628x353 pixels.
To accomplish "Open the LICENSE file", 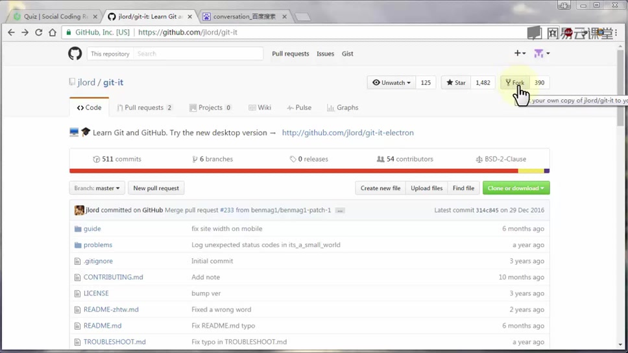I will click(x=96, y=293).
